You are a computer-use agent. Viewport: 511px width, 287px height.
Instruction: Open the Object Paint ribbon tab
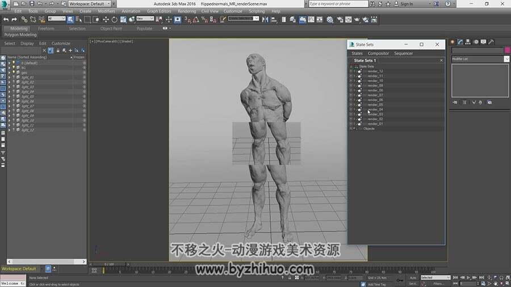[111, 28]
